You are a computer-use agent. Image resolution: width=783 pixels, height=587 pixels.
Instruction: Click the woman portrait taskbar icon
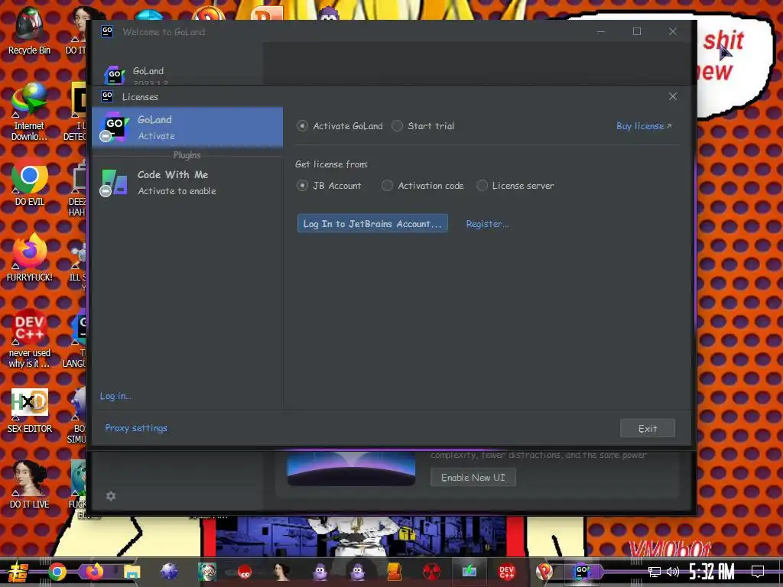281,572
